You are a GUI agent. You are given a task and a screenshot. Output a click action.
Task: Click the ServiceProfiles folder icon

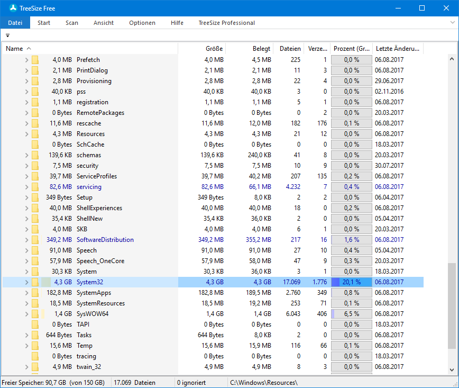(35, 176)
